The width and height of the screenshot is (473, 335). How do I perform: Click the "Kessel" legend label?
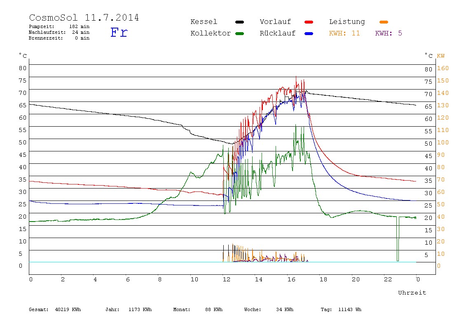coord(204,22)
